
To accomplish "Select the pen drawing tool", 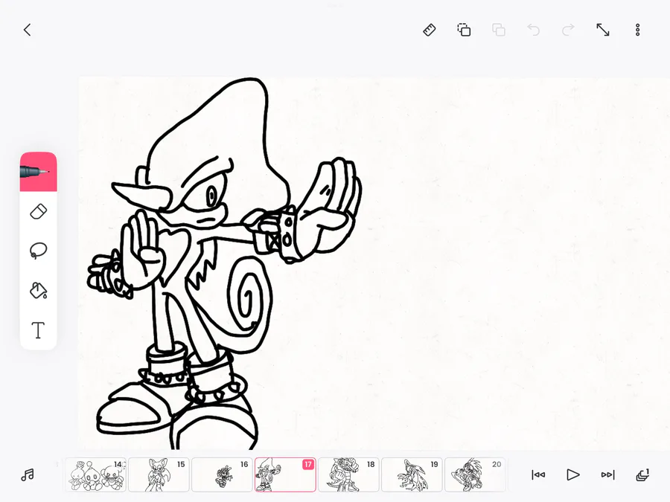I will coord(39,172).
